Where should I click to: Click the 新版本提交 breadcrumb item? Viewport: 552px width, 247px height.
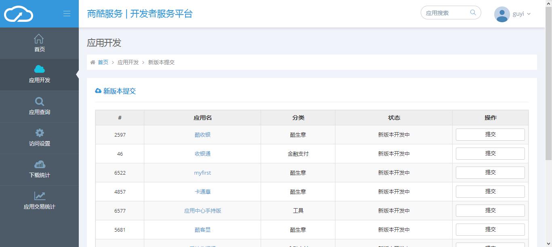point(161,62)
